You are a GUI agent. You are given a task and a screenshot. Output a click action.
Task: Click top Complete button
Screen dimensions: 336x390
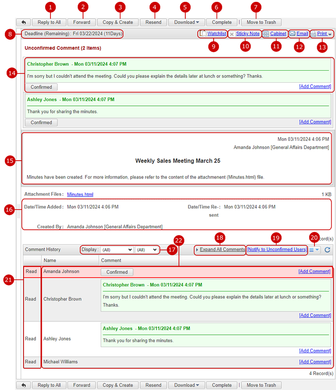(x=222, y=22)
